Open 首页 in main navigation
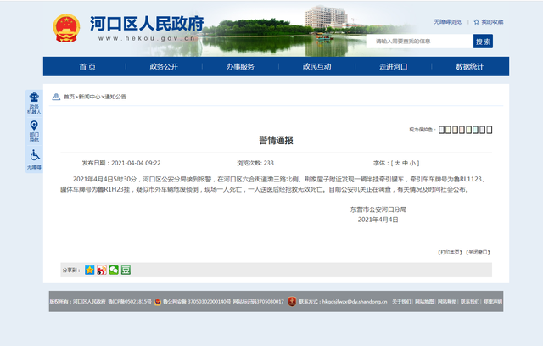 (87, 66)
